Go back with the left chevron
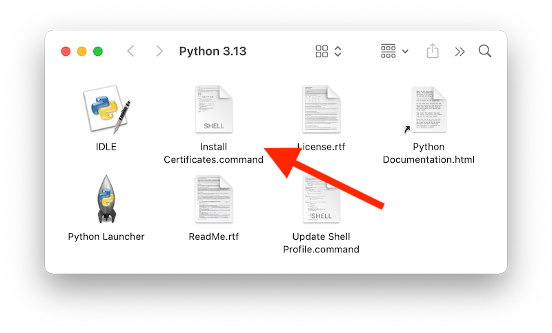 coord(131,52)
